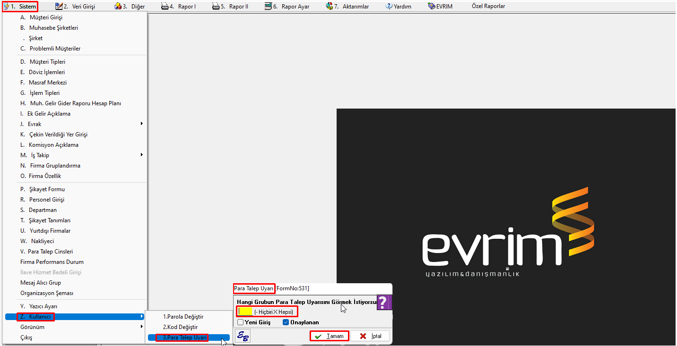
Task: Select G. İşlem Tipleri
Action: pyautogui.click(x=76, y=93)
